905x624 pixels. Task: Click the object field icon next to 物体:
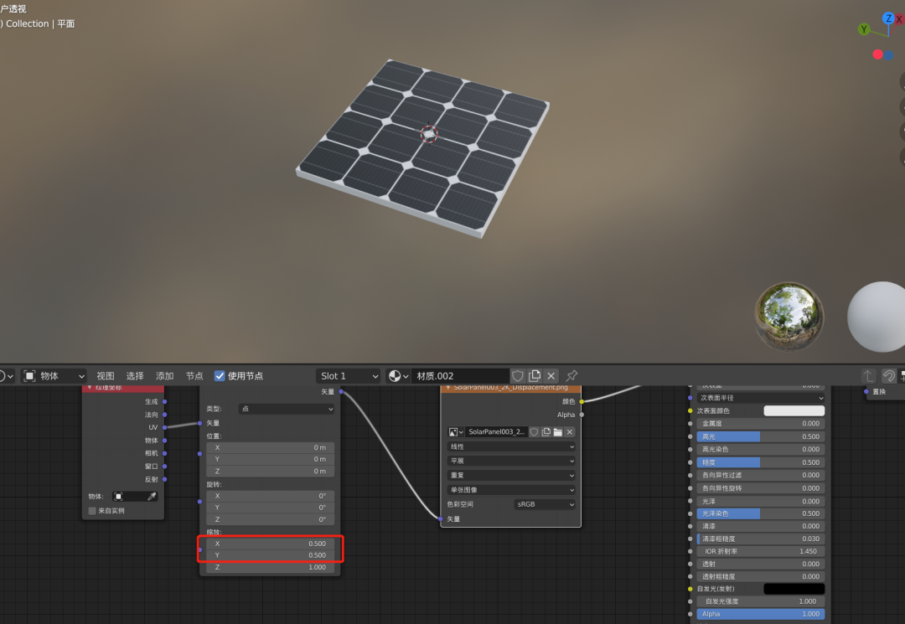[119, 497]
